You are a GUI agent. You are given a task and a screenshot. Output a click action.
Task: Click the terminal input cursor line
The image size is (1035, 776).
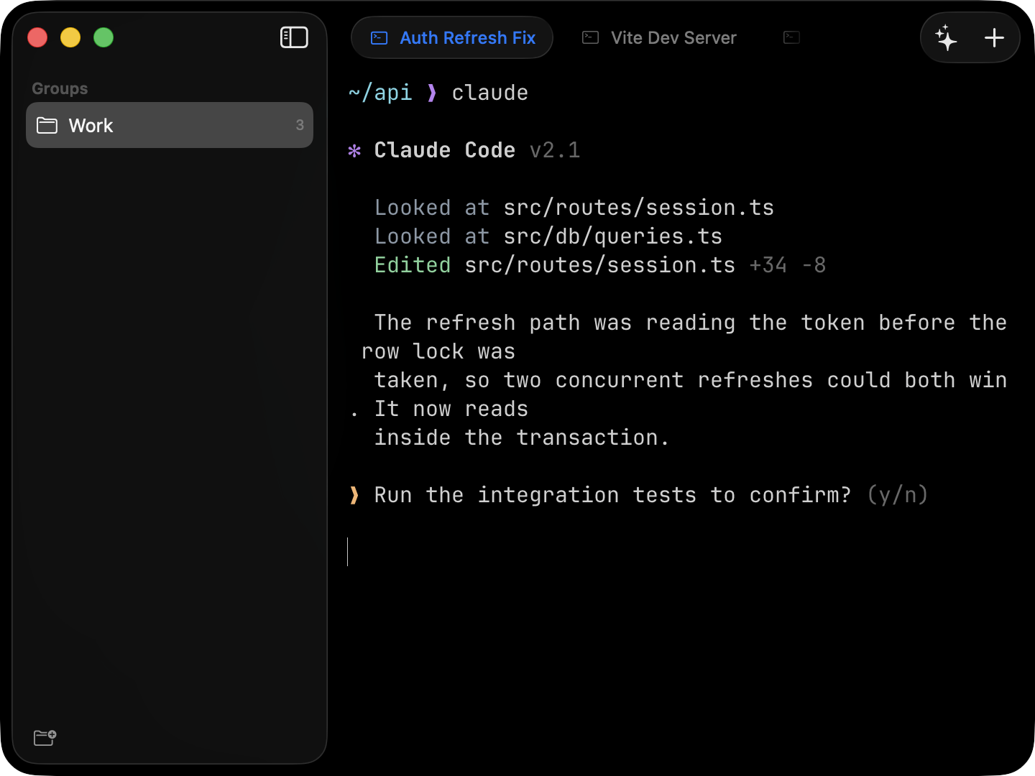(348, 552)
